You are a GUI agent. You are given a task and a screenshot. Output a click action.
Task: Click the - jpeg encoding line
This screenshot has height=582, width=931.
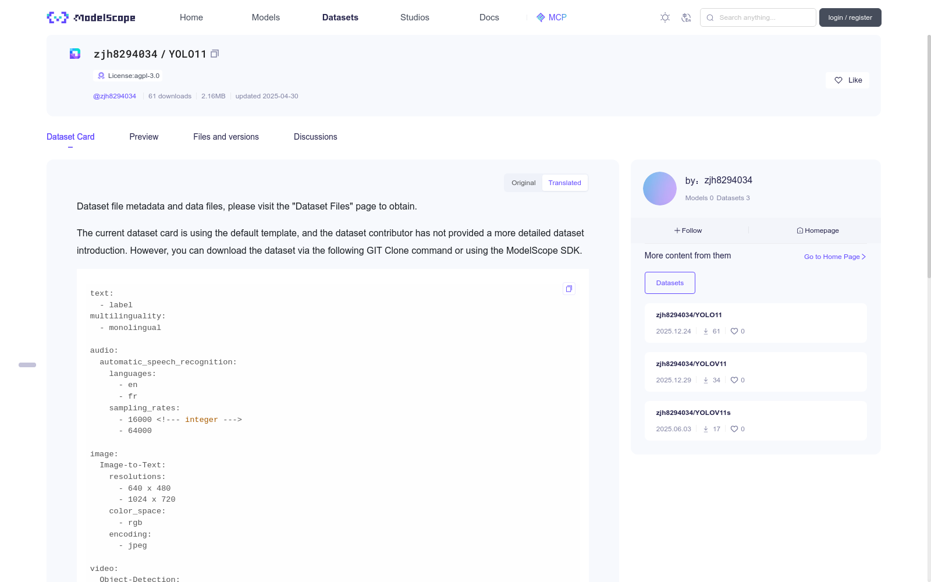[133, 545]
